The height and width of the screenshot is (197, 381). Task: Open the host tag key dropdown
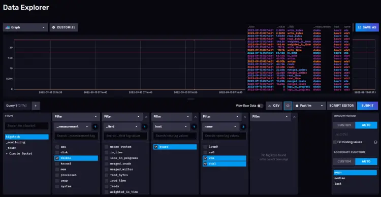pyautogui.click(x=171, y=126)
